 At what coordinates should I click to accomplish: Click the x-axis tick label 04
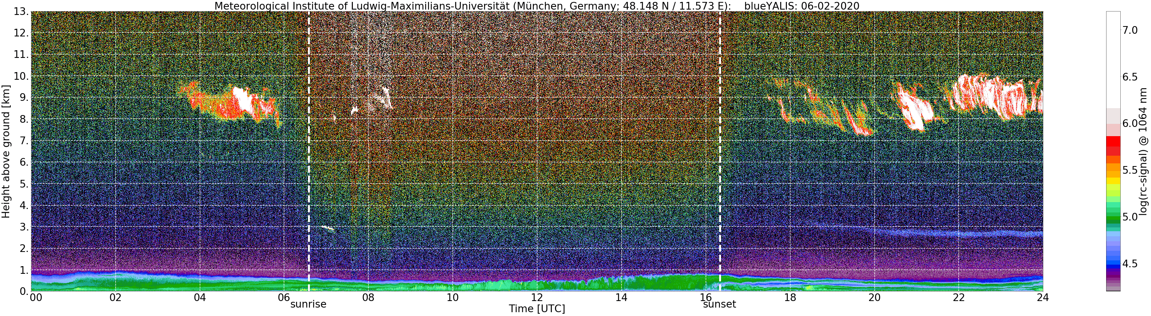pyautogui.click(x=200, y=297)
